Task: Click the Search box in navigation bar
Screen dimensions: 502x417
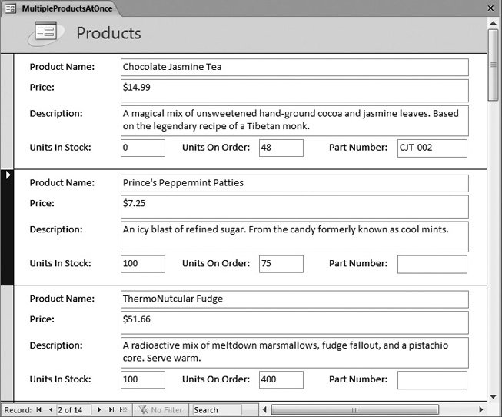Action: [x=217, y=410]
